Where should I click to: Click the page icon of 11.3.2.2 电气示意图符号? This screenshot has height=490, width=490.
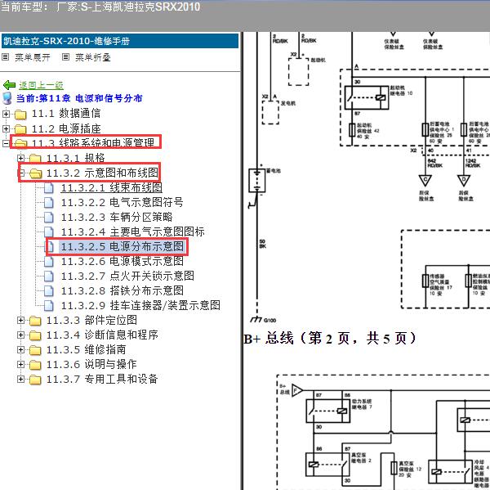pyautogui.click(x=49, y=203)
